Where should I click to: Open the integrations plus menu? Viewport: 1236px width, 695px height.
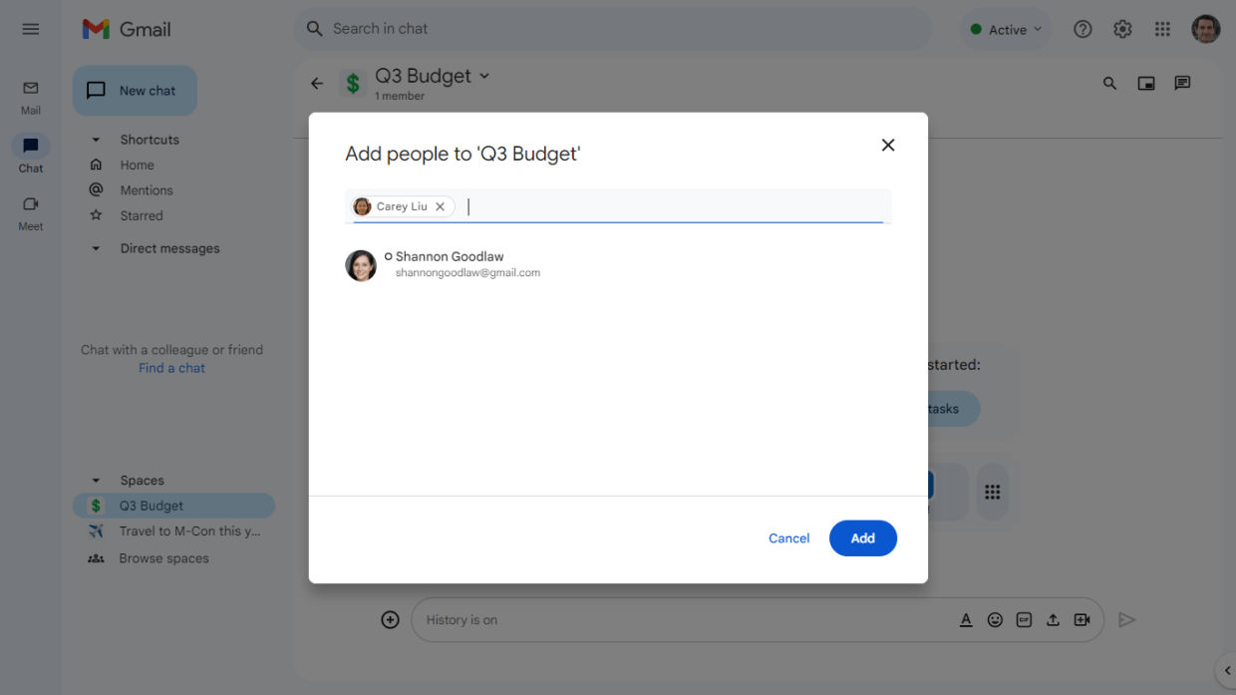[390, 619]
